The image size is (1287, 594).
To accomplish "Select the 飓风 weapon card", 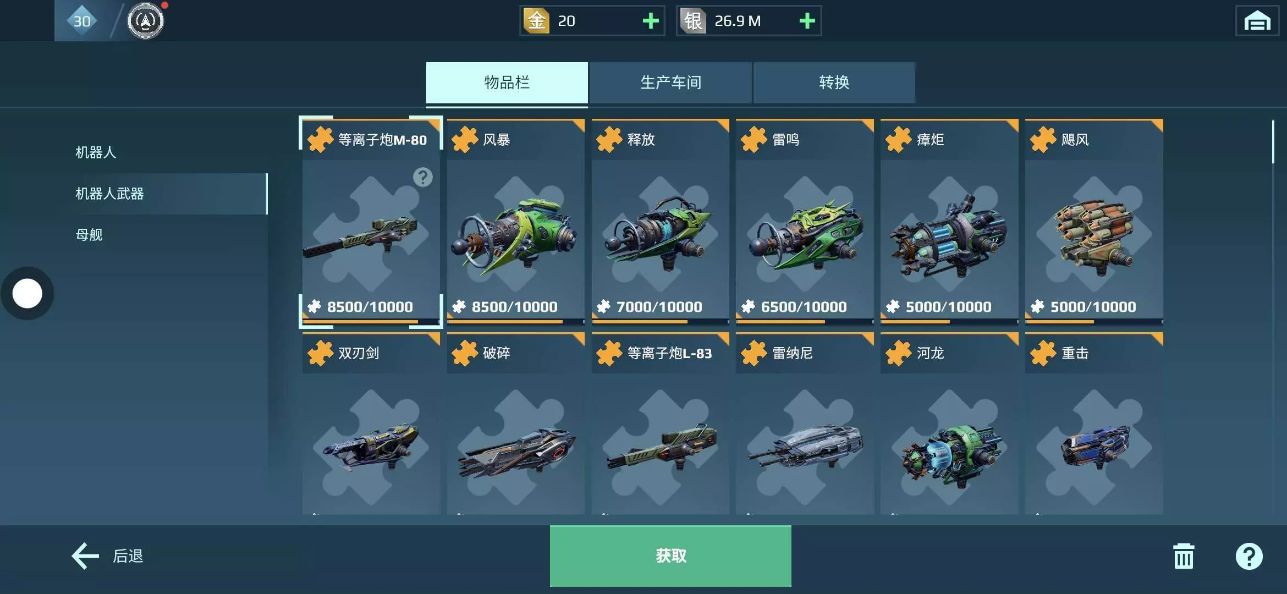I will pyautogui.click(x=1094, y=221).
